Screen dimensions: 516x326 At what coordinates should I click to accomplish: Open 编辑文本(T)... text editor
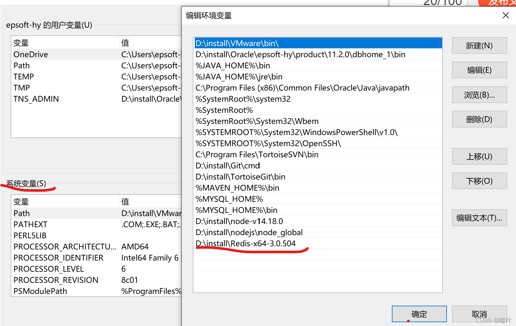click(x=479, y=218)
